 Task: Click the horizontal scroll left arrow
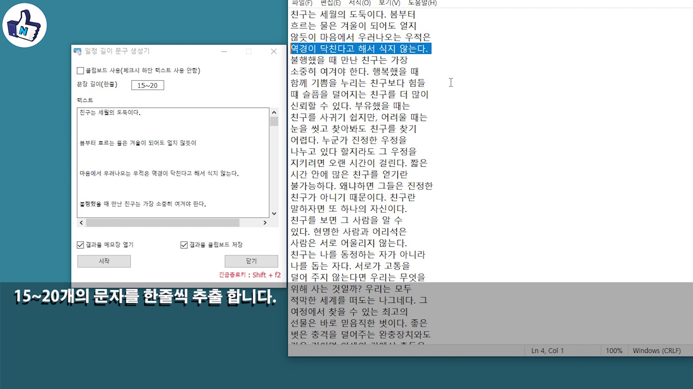click(81, 223)
